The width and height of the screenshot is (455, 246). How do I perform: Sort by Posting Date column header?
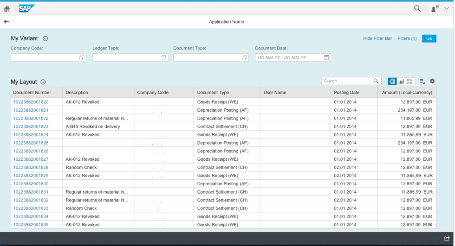tap(346, 93)
